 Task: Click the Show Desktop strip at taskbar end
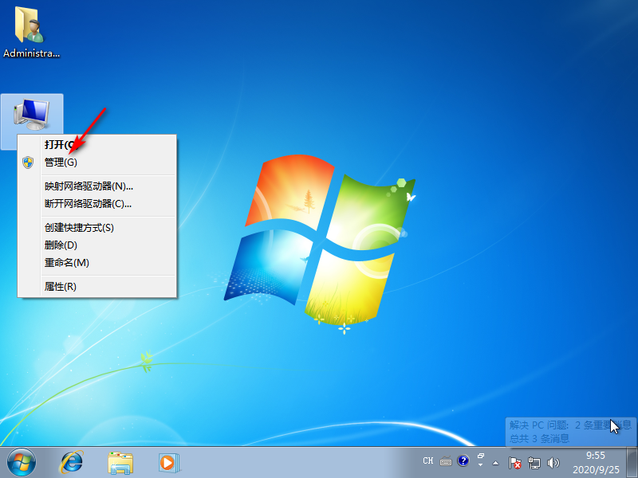(x=633, y=462)
